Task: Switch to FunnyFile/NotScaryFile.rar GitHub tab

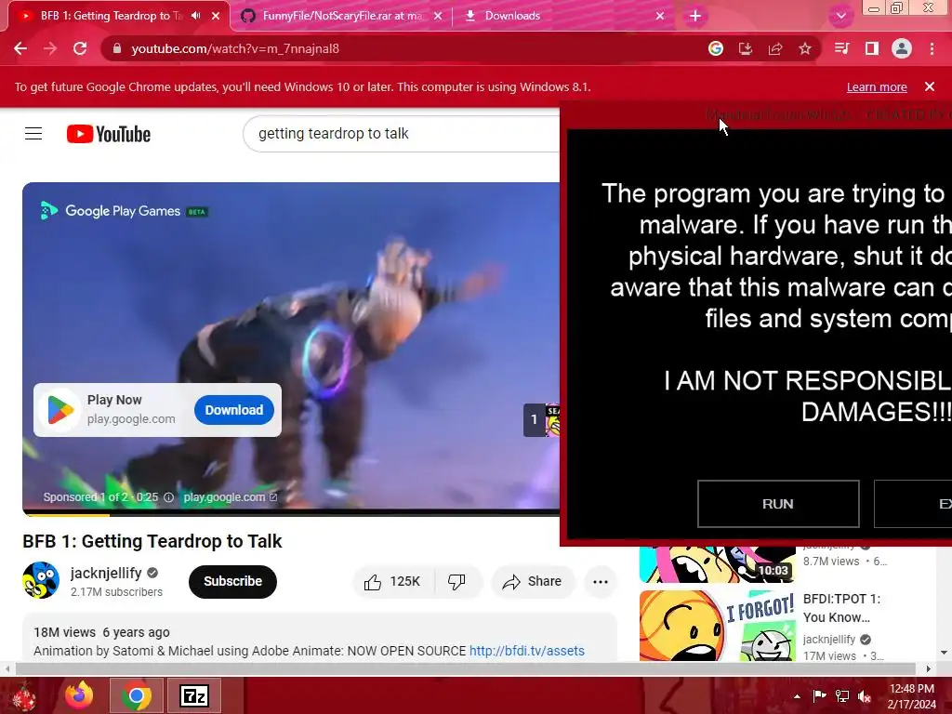Action: click(x=340, y=16)
